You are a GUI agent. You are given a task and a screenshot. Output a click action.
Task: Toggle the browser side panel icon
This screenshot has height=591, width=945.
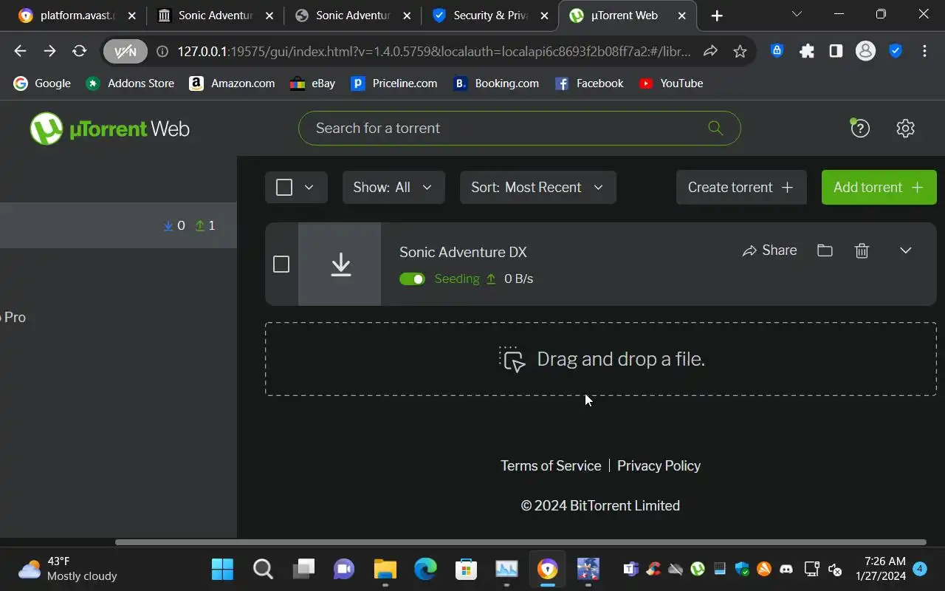click(836, 51)
